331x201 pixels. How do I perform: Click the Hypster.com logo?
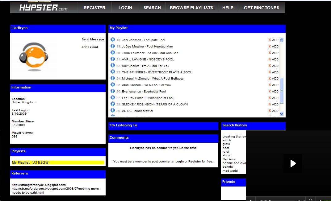tap(44, 8)
